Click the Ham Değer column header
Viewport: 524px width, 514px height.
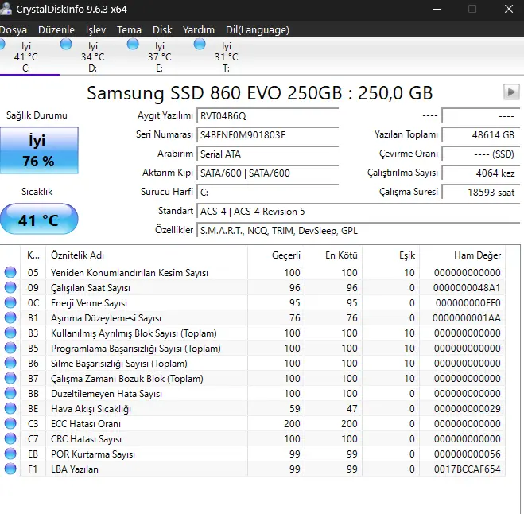[x=463, y=255]
